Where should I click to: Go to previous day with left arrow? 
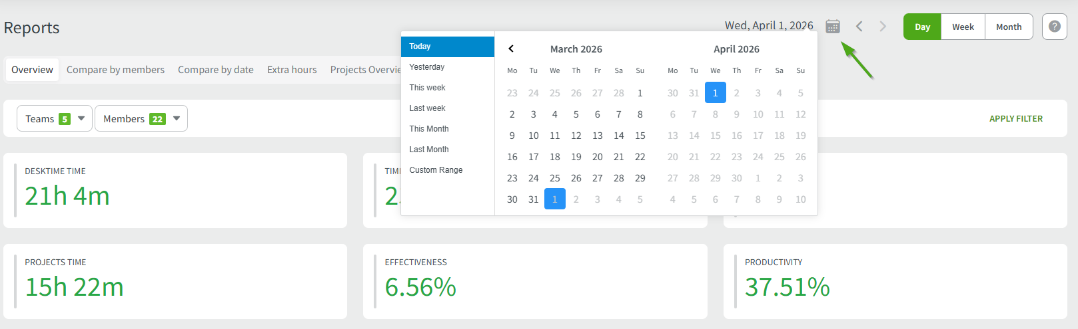(x=859, y=27)
